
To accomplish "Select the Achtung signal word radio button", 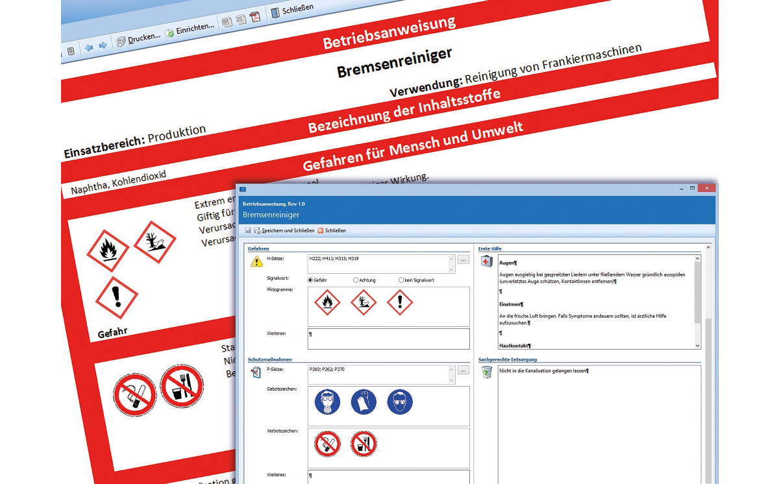I will click(x=356, y=280).
